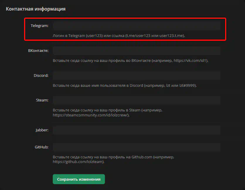Select the Steam profile link field
The image size is (245, 190).
pos(136,100)
